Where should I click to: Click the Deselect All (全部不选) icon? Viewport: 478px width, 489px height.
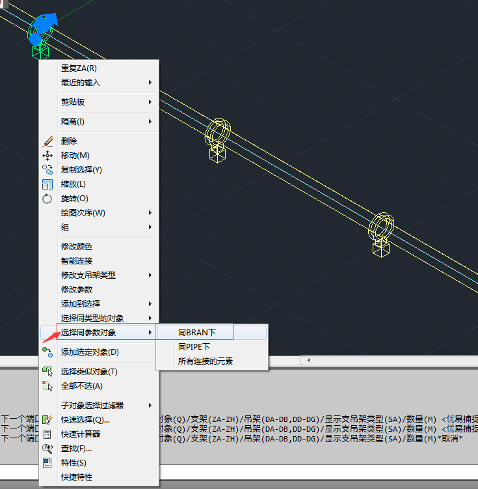(x=47, y=385)
